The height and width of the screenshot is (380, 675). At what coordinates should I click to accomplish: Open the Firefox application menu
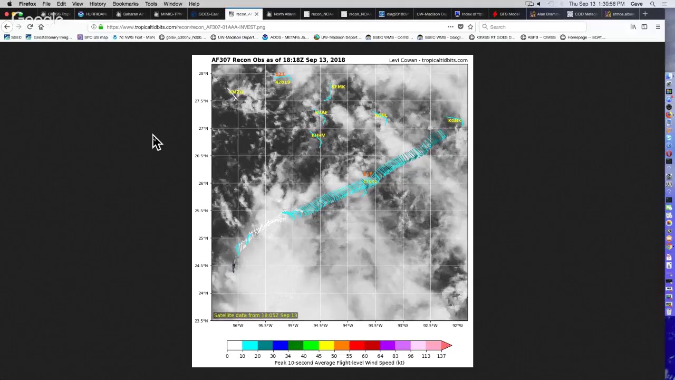pos(27,4)
